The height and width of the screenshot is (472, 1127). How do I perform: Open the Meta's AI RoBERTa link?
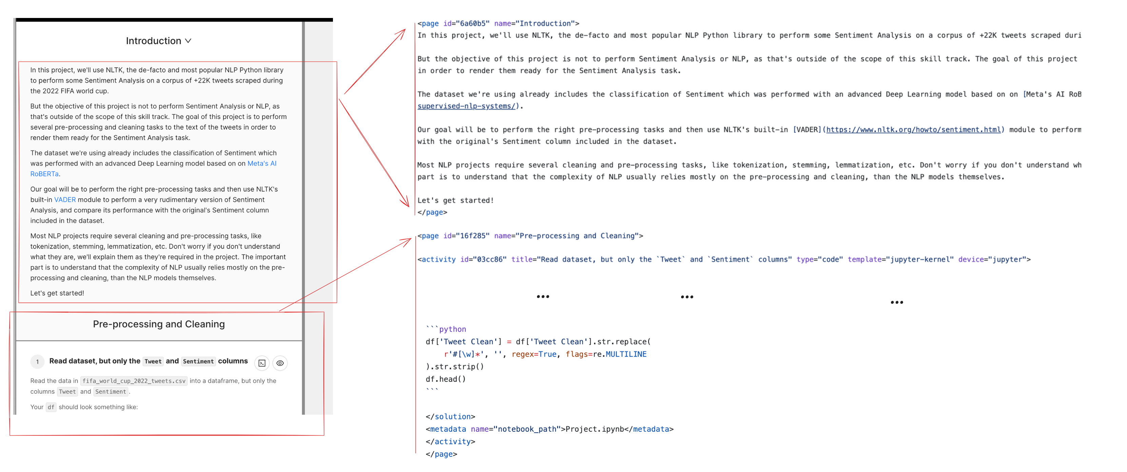(x=153, y=169)
